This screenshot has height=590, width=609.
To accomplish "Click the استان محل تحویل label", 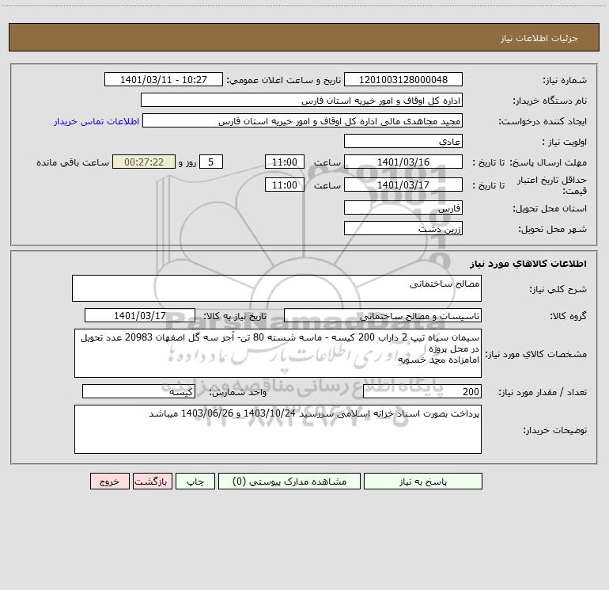I will [550, 208].
